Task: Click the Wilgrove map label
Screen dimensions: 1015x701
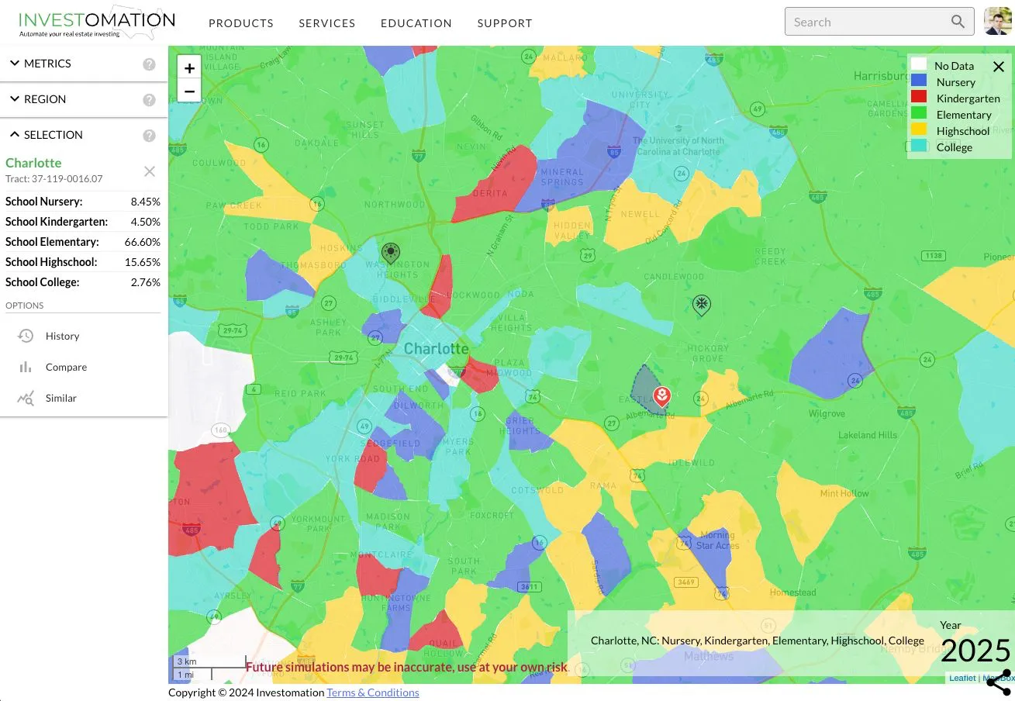Action: (826, 414)
